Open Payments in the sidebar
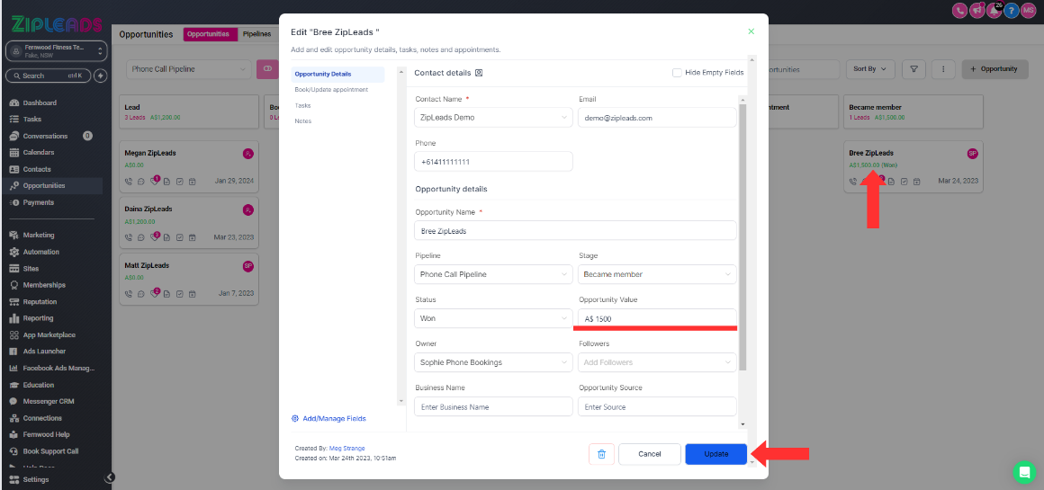1044x490 pixels. 38,202
